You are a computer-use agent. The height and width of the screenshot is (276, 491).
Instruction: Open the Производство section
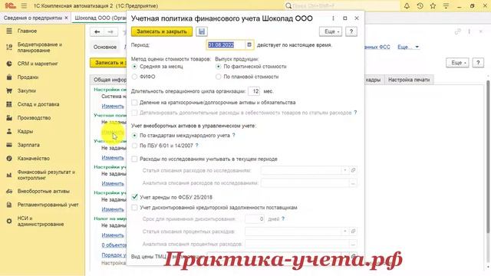point(34,117)
